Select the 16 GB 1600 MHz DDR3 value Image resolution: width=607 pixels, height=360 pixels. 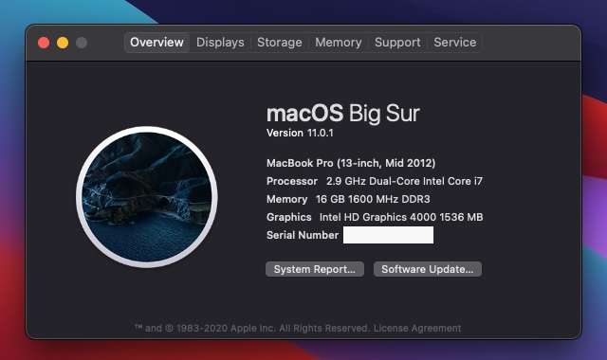tap(373, 199)
